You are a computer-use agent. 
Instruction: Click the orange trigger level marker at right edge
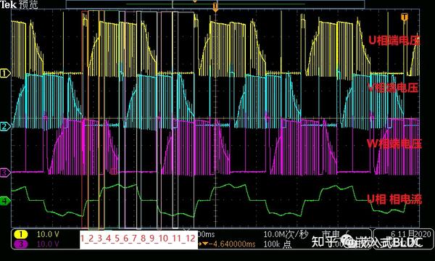[405, 17]
